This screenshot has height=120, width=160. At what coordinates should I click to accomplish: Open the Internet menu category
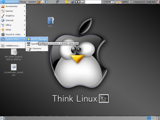point(13,20)
